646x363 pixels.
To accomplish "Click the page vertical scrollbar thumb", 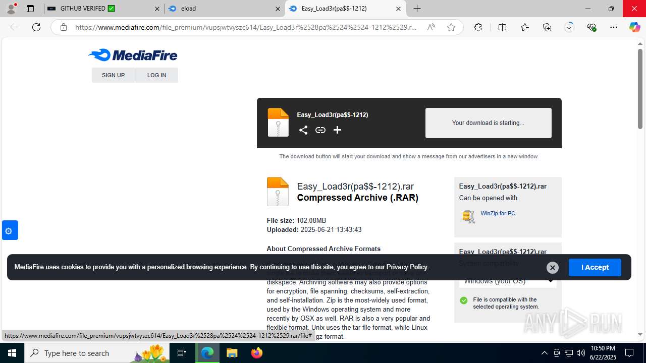I will pos(640,88).
